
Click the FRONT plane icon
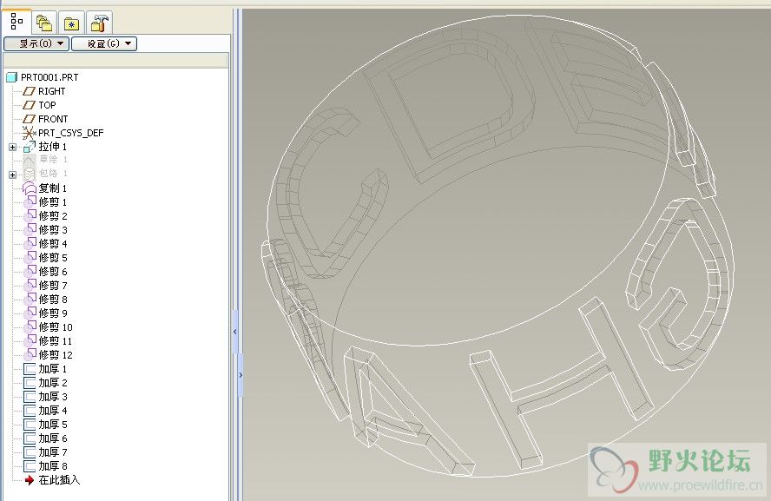click(30, 119)
